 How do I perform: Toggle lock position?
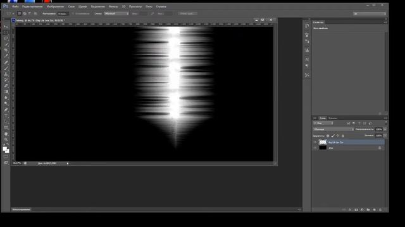coord(338,136)
